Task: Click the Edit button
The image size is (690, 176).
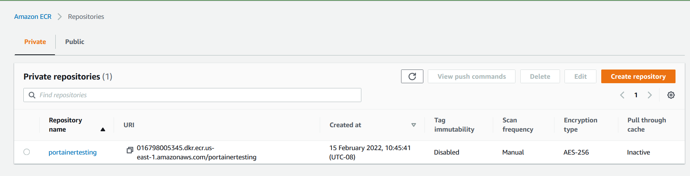Action: pyautogui.click(x=580, y=77)
